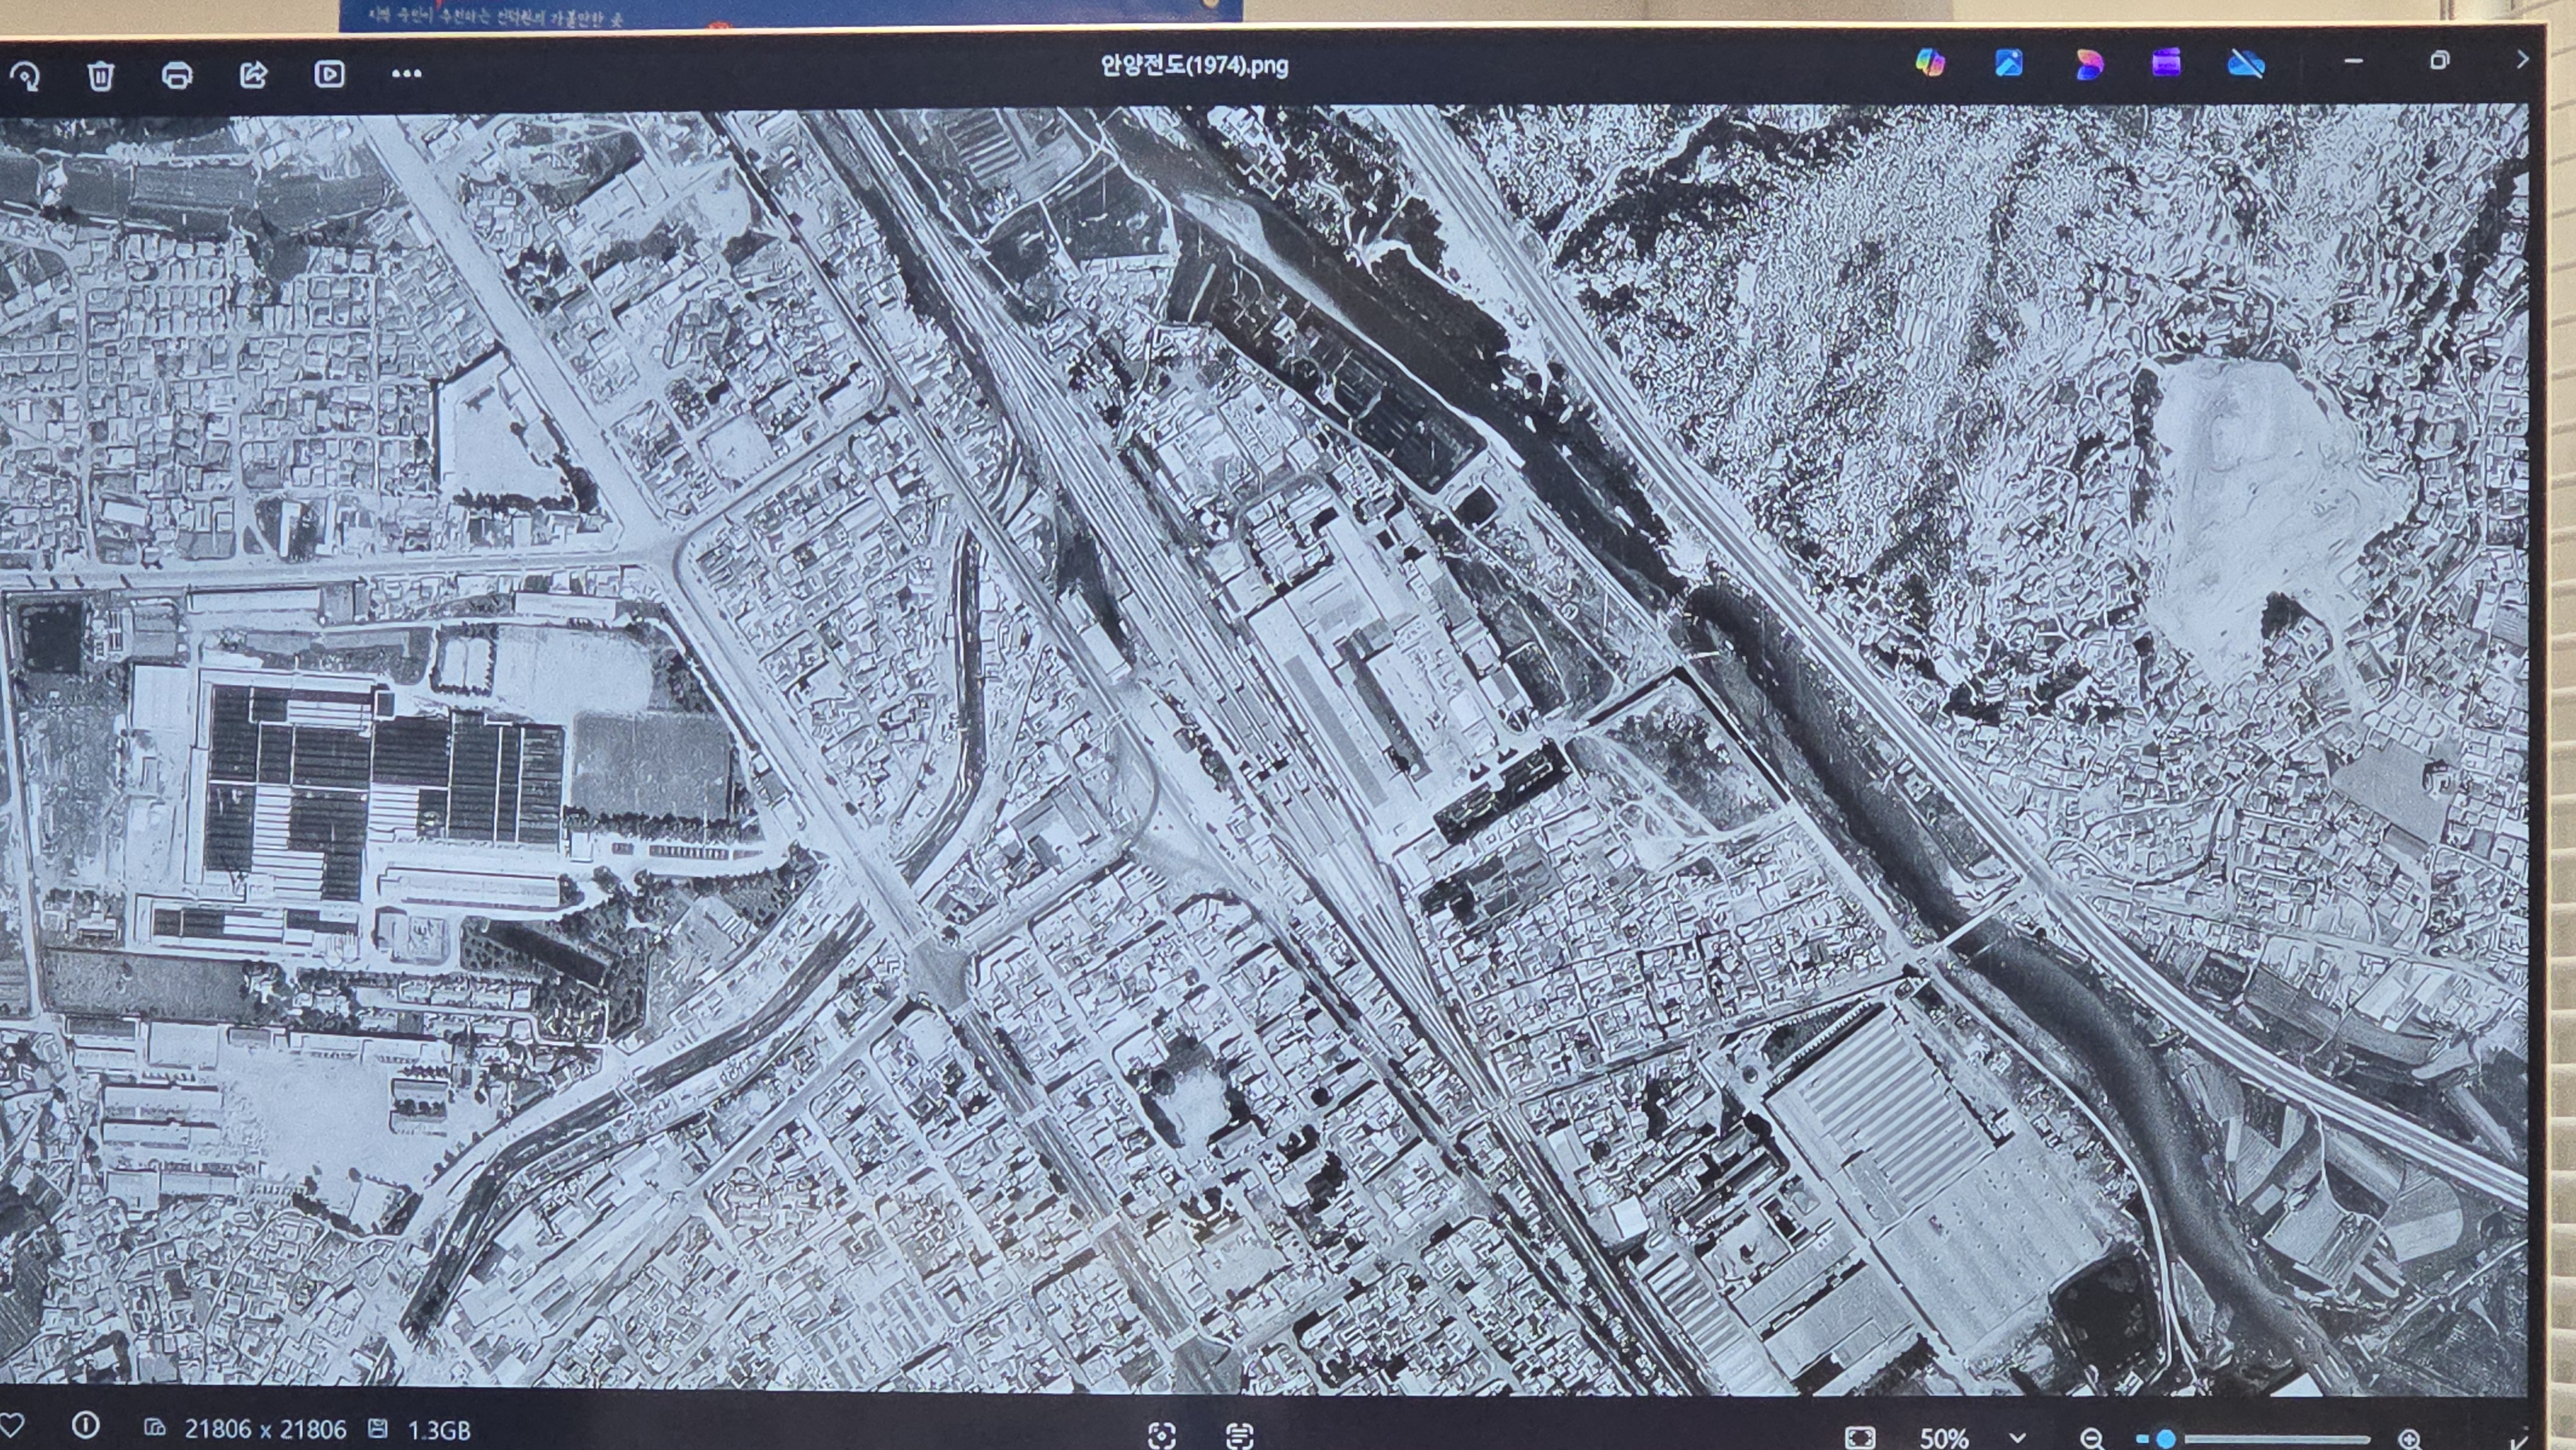Screen dimensions: 2576x1450
Task: Click the zoom in magnifier
Action: pos(2409,1440)
